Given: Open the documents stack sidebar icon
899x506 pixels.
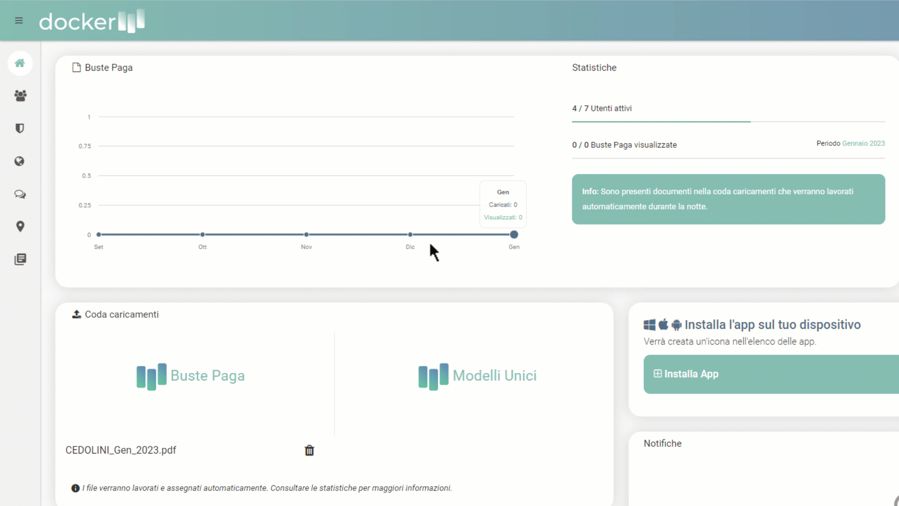Looking at the screenshot, I should coord(20,260).
